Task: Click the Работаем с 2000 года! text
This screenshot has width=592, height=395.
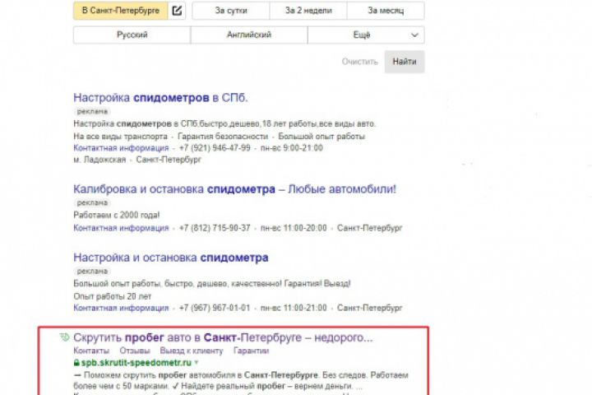Action: [116, 215]
